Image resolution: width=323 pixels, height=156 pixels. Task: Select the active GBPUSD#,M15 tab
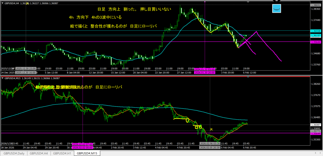coord(87,153)
